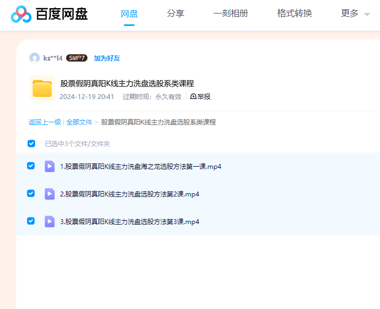Open file 2.股票假阴真阳K线主力洗盘选股方法第2课.mp4
Screen dimensions: 380x309
point(130,194)
